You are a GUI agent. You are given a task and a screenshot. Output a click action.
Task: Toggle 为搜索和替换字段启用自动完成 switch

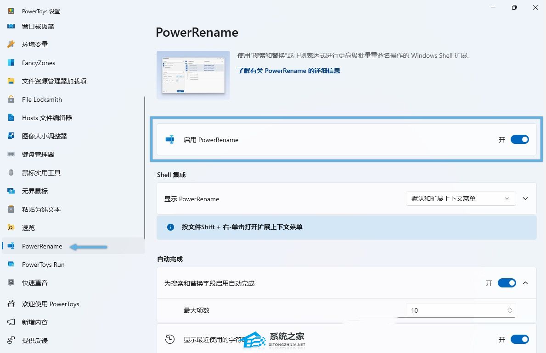(507, 283)
